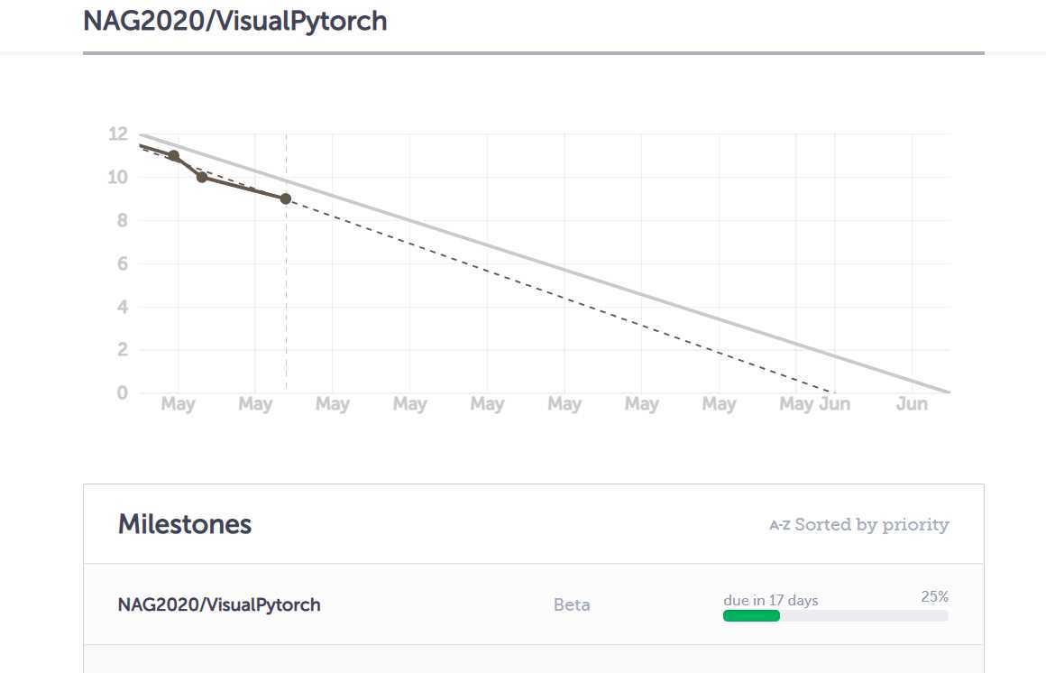Open the Sorted by priority option

[x=871, y=525]
